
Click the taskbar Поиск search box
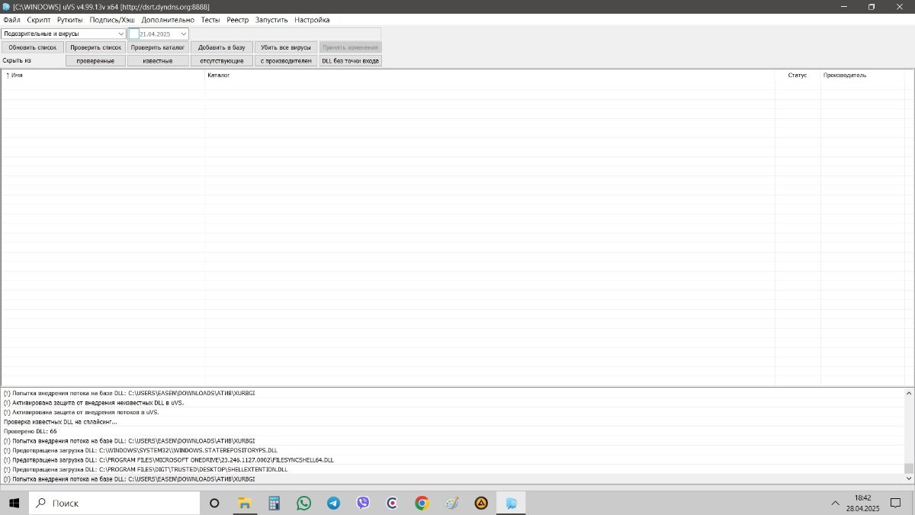click(x=114, y=503)
